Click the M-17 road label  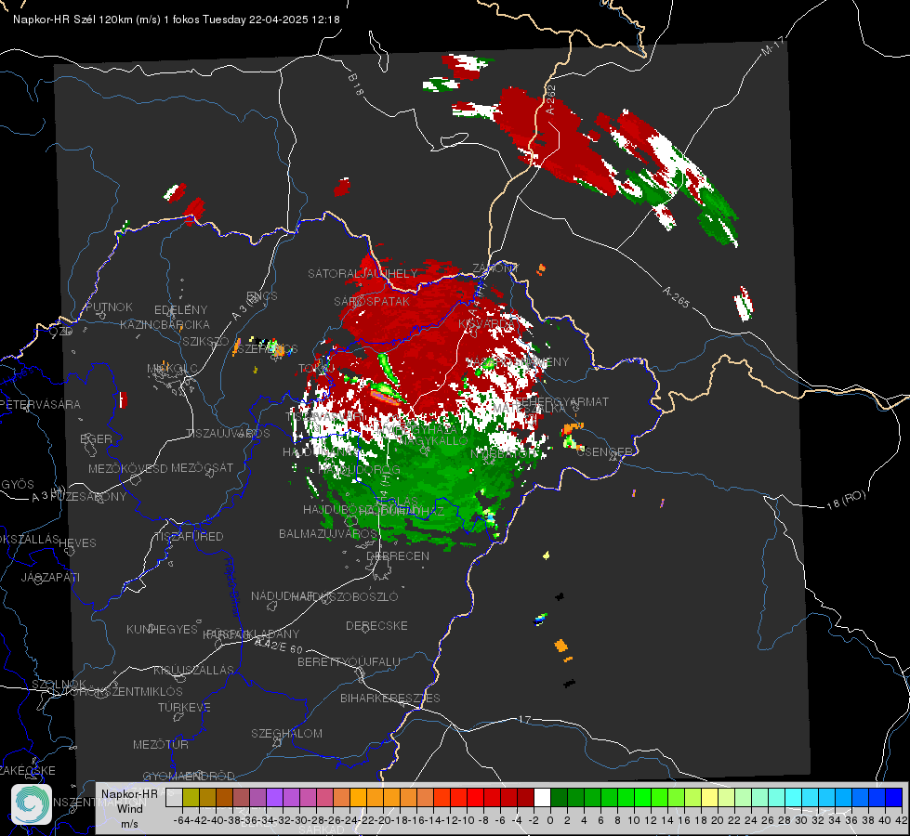click(772, 46)
